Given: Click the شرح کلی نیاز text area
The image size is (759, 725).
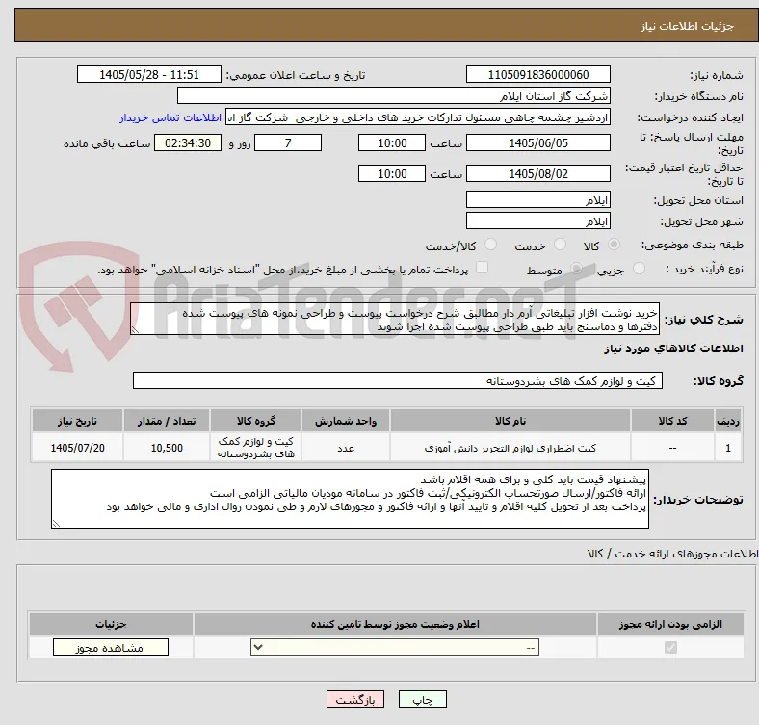Looking at the screenshot, I should [395, 320].
